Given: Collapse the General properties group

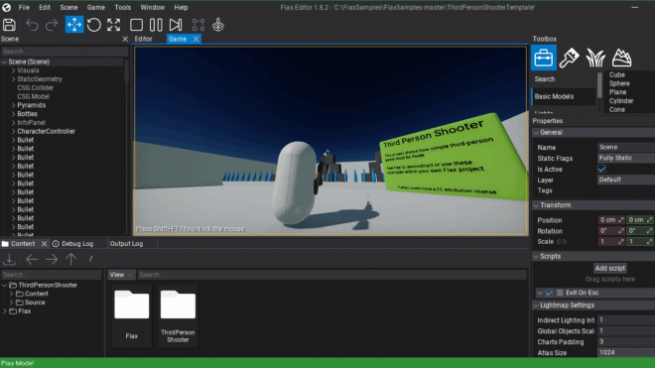Looking at the screenshot, I should [x=536, y=132].
